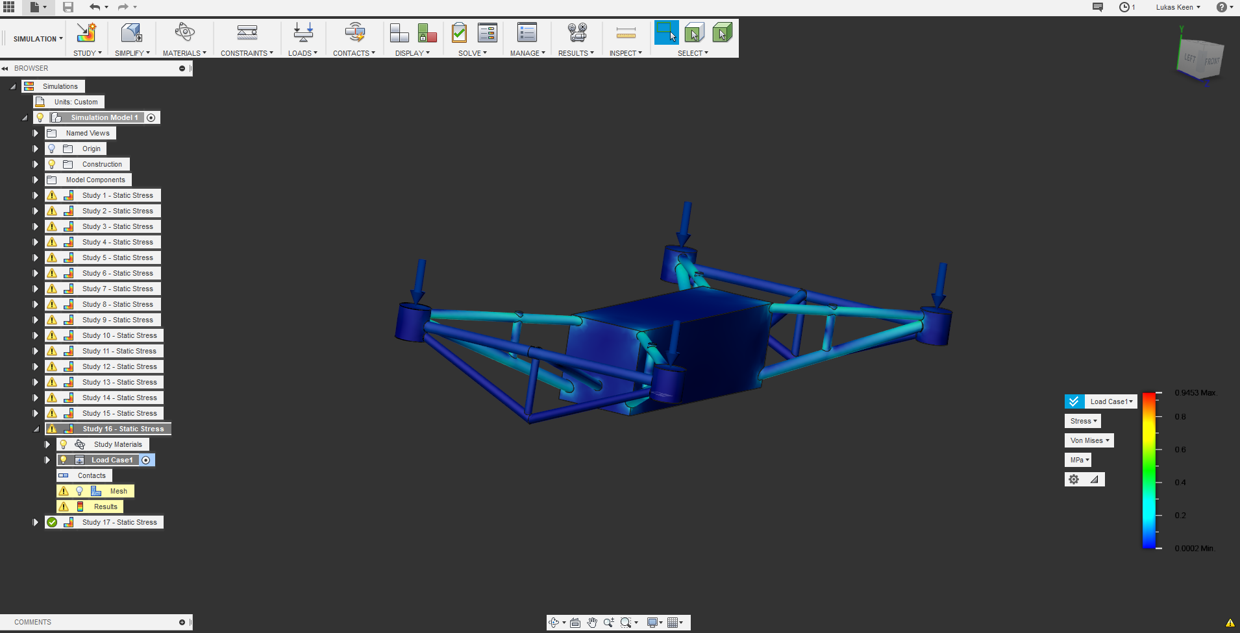1240x633 pixels.
Task: Activate Simulation Model 1 radio button
Action: (151, 117)
